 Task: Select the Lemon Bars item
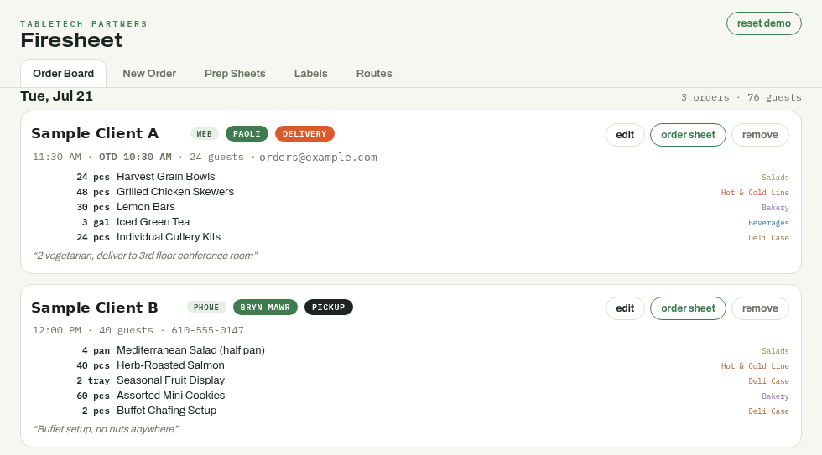[146, 207]
